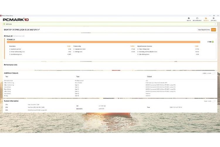This screenshot has width=220, height=147.
Task: Expand the valid score banner arrow
Action: [216, 24]
